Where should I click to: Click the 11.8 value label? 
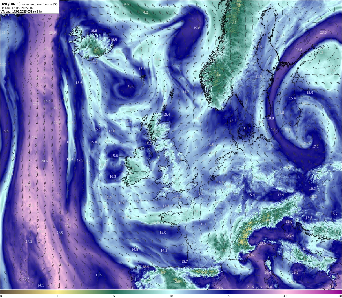pyautogui.click(x=281, y=113)
